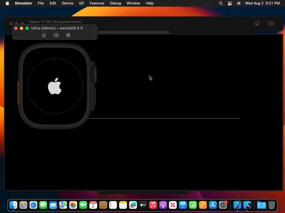Take a screenshot of the watch simulator

pos(56,35)
